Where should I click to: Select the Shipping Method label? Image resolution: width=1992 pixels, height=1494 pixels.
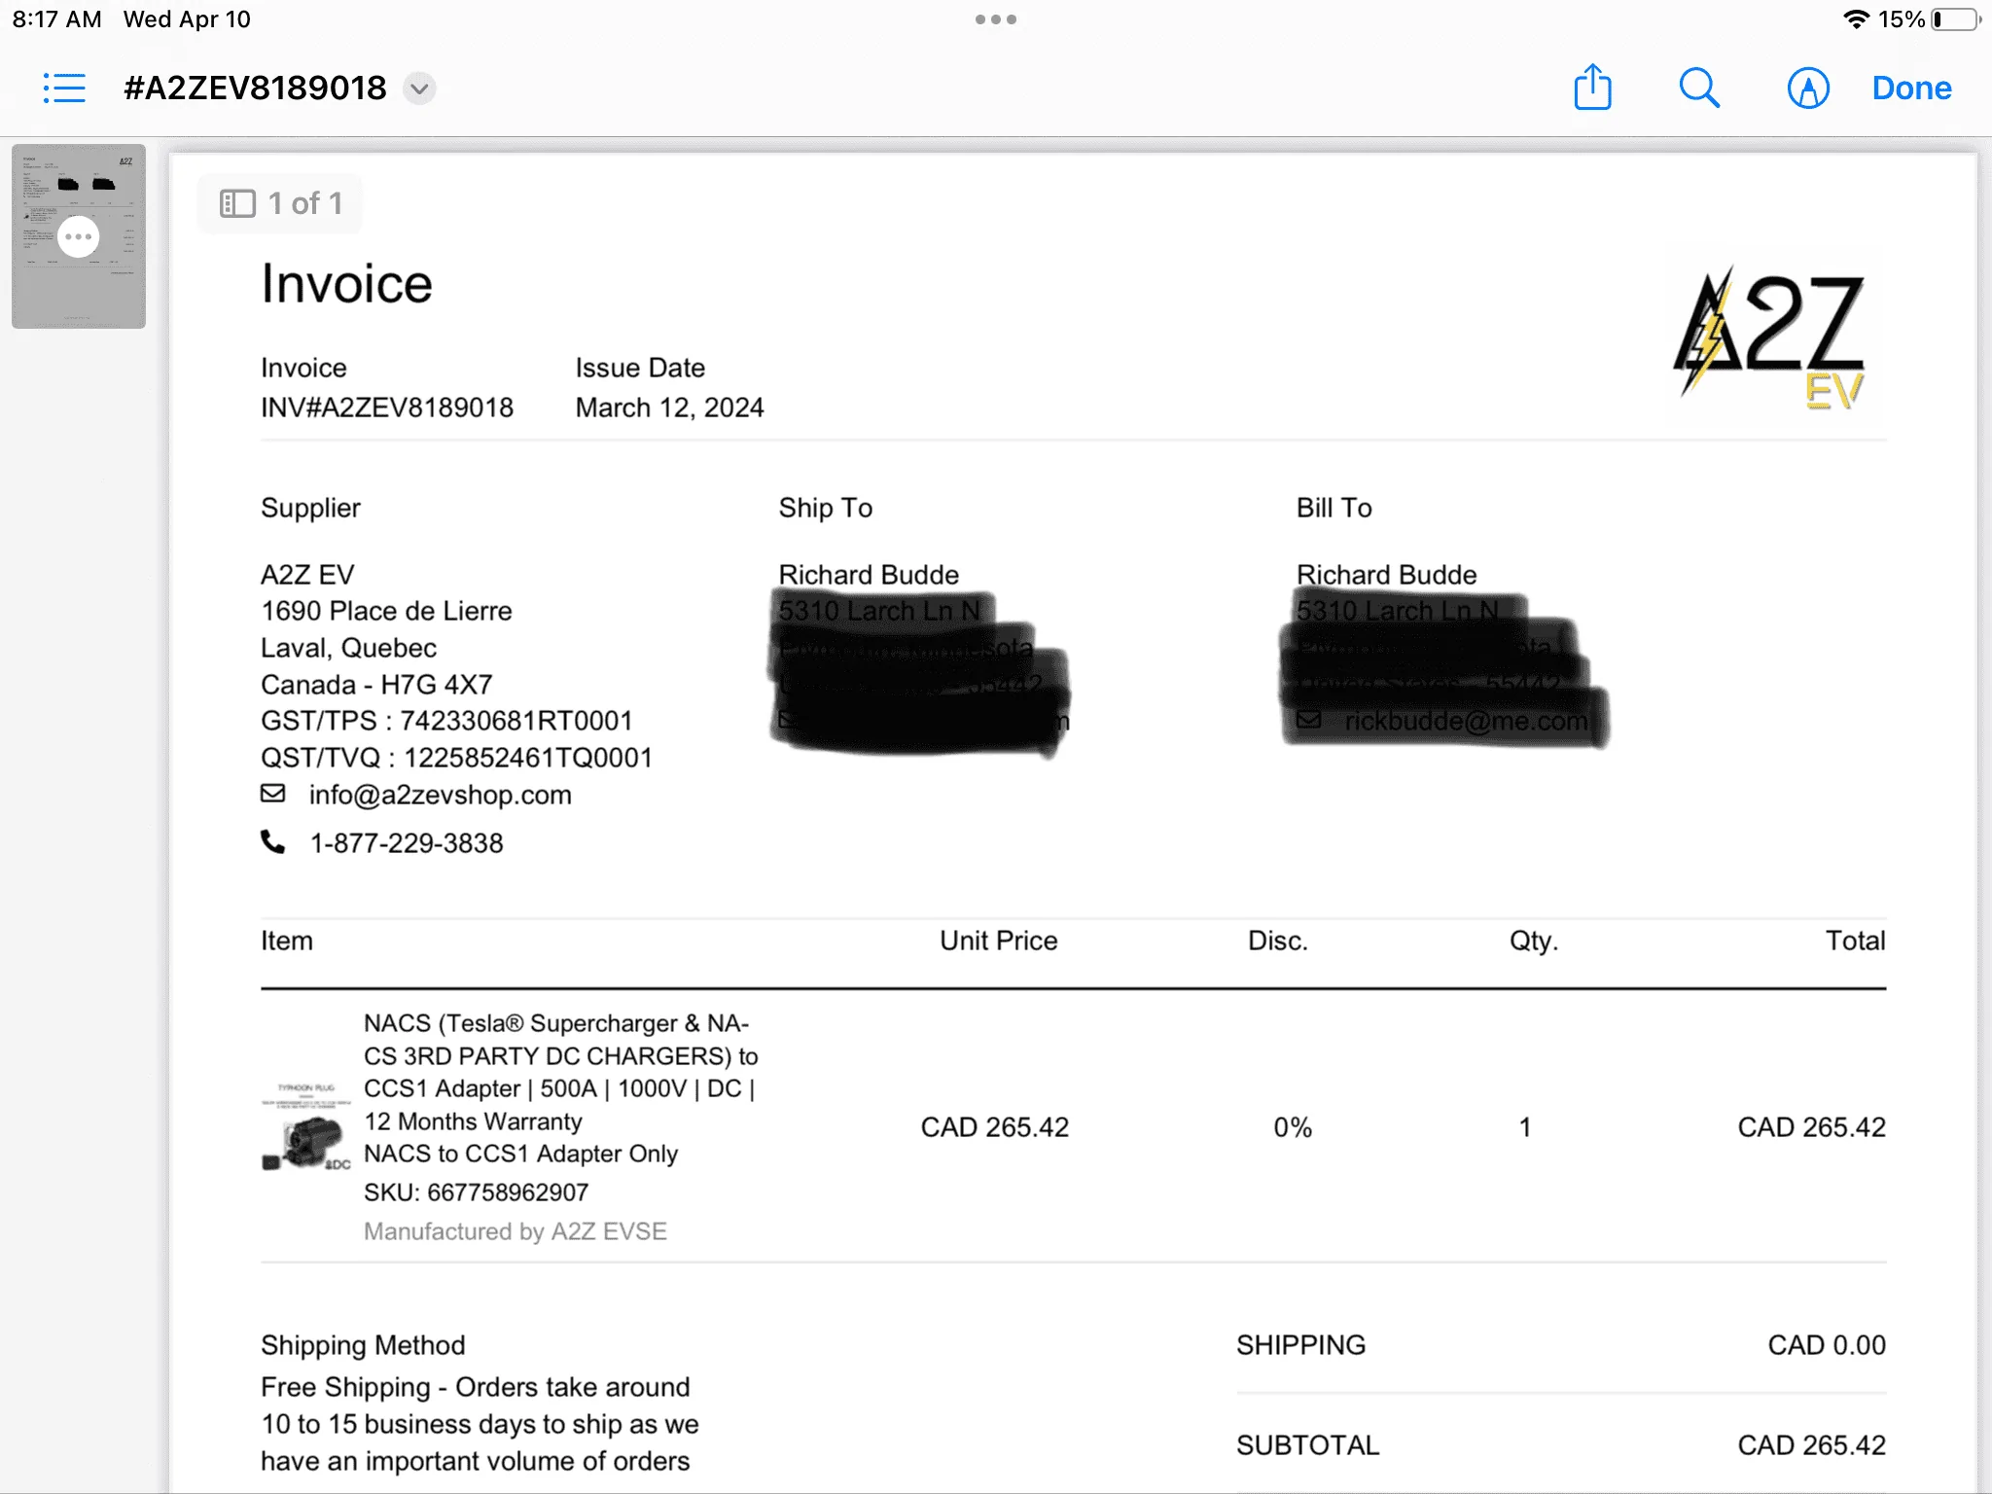point(363,1345)
